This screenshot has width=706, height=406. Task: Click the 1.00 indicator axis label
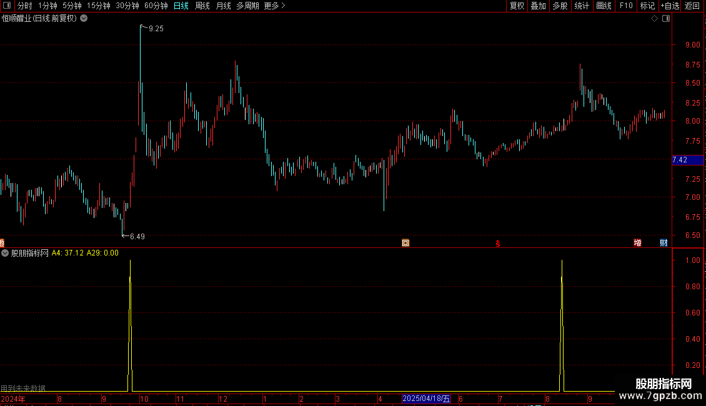pyautogui.click(x=692, y=260)
